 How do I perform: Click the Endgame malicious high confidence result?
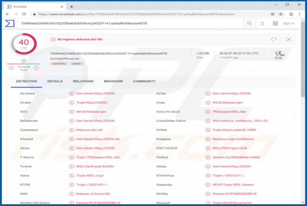pos(234,139)
